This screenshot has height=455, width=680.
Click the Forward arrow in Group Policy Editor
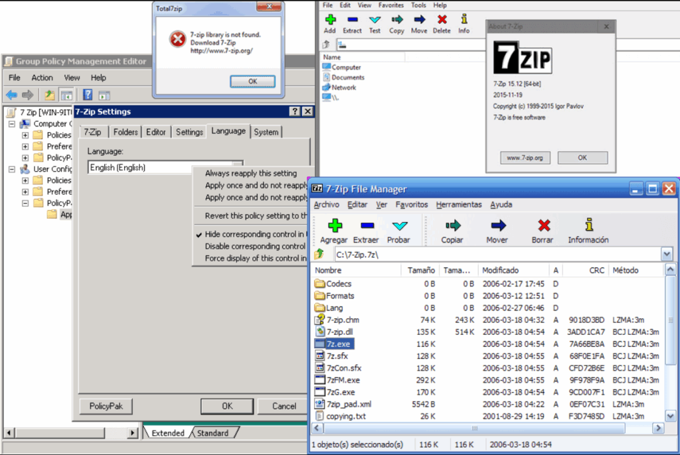[x=28, y=94]
